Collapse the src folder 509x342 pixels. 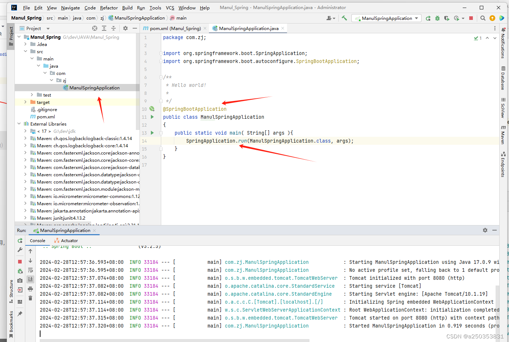pos(25,51)
